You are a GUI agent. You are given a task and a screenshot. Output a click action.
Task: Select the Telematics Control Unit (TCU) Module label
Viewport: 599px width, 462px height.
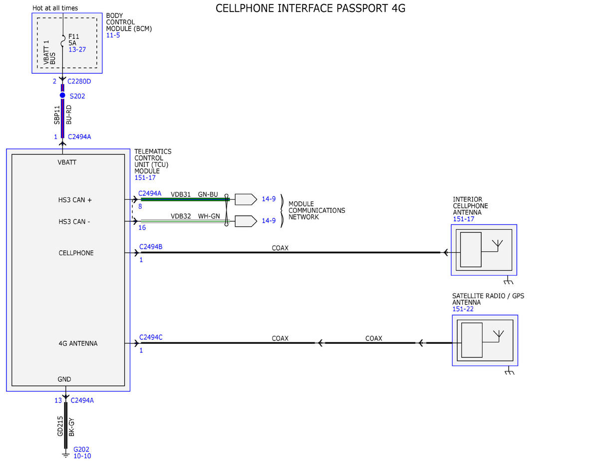click(153, 161)
